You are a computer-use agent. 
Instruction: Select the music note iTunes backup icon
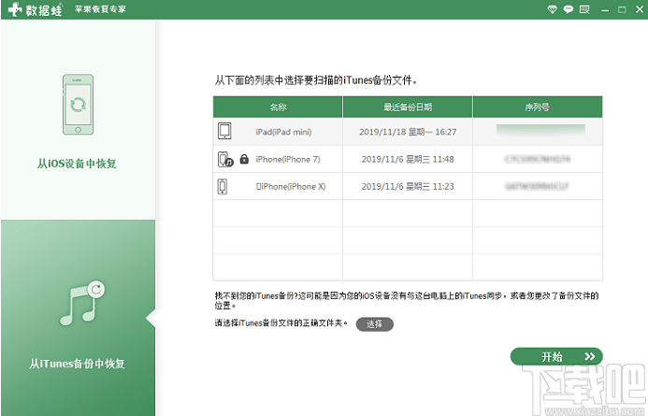(x=82, y=303)
